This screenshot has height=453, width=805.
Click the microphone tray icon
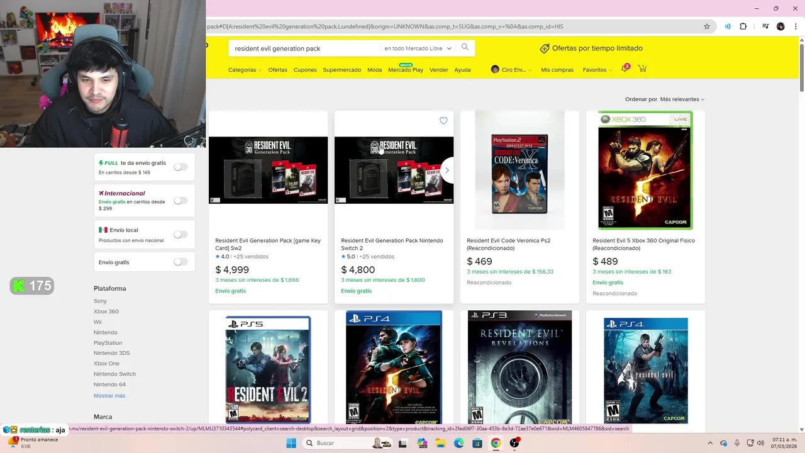click(x=737, y=443)
